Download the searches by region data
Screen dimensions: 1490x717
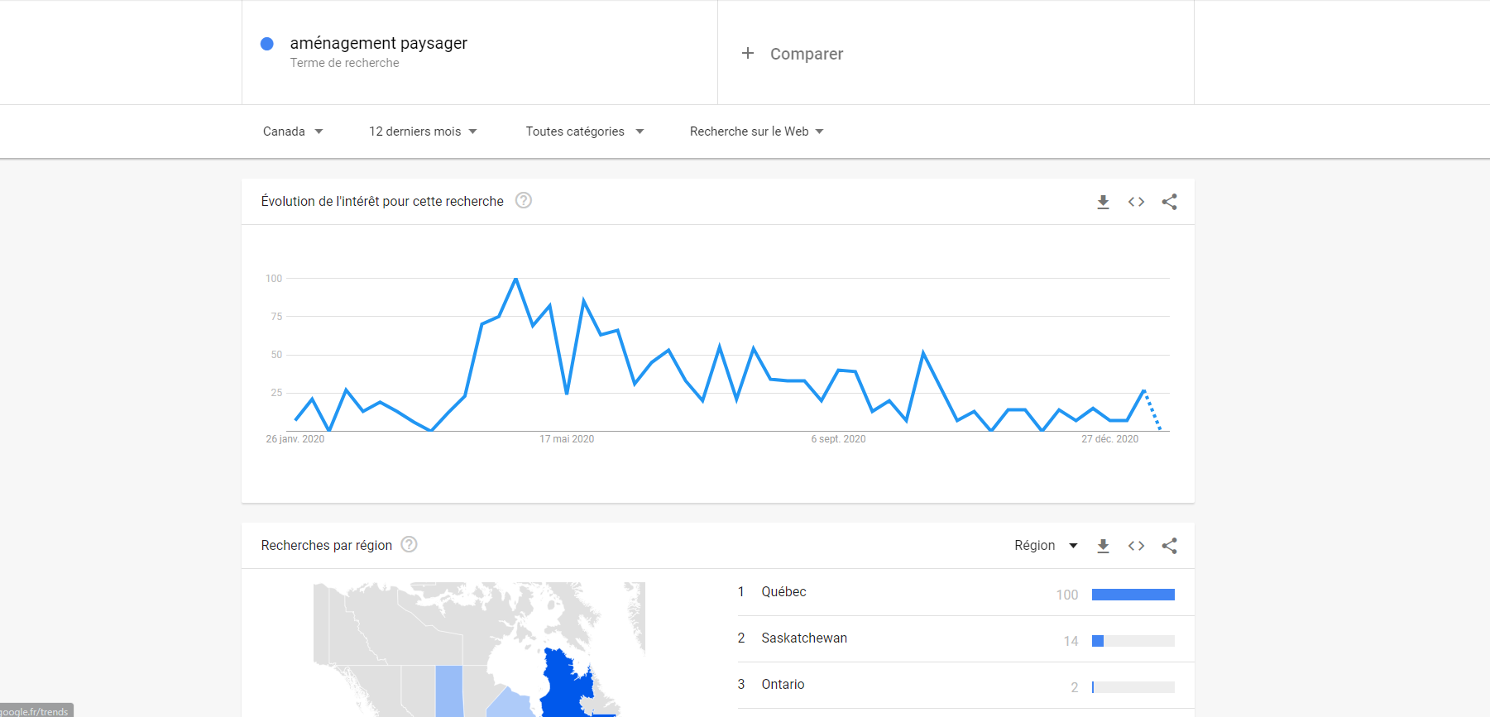1103,546
